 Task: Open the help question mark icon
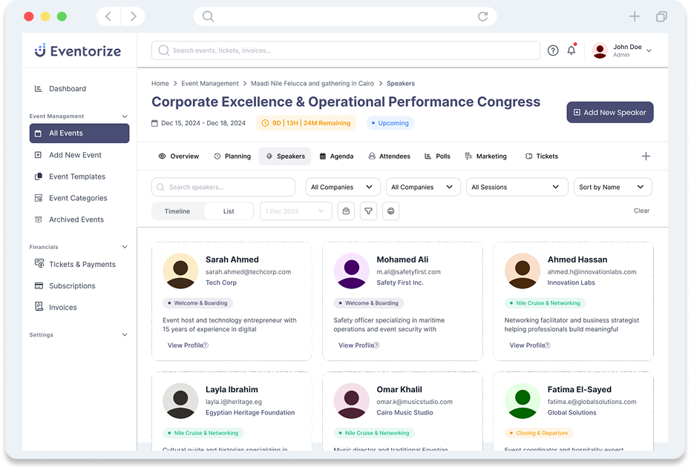(553, 50)
